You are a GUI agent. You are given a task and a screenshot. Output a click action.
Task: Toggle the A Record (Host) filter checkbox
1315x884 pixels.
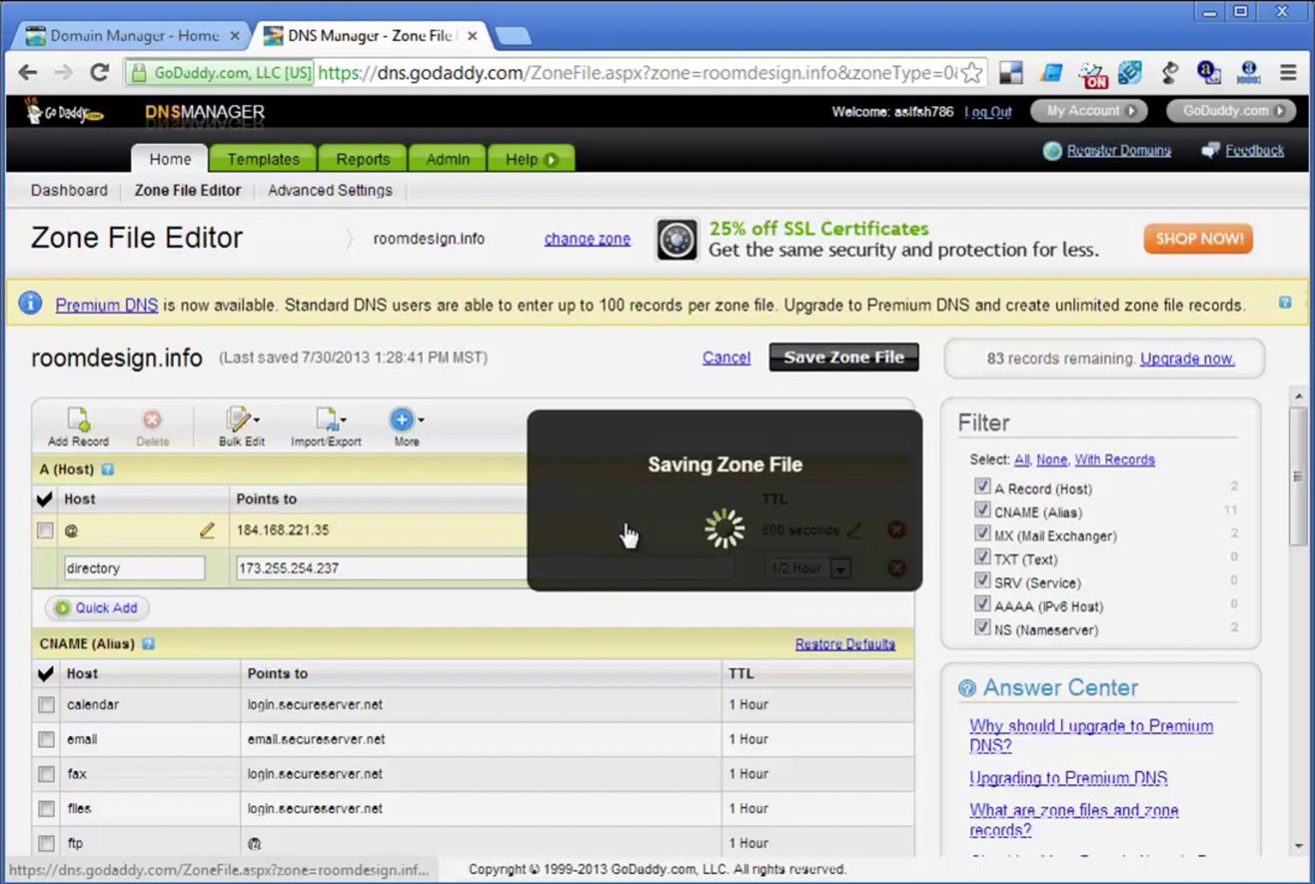coord(982,486)
